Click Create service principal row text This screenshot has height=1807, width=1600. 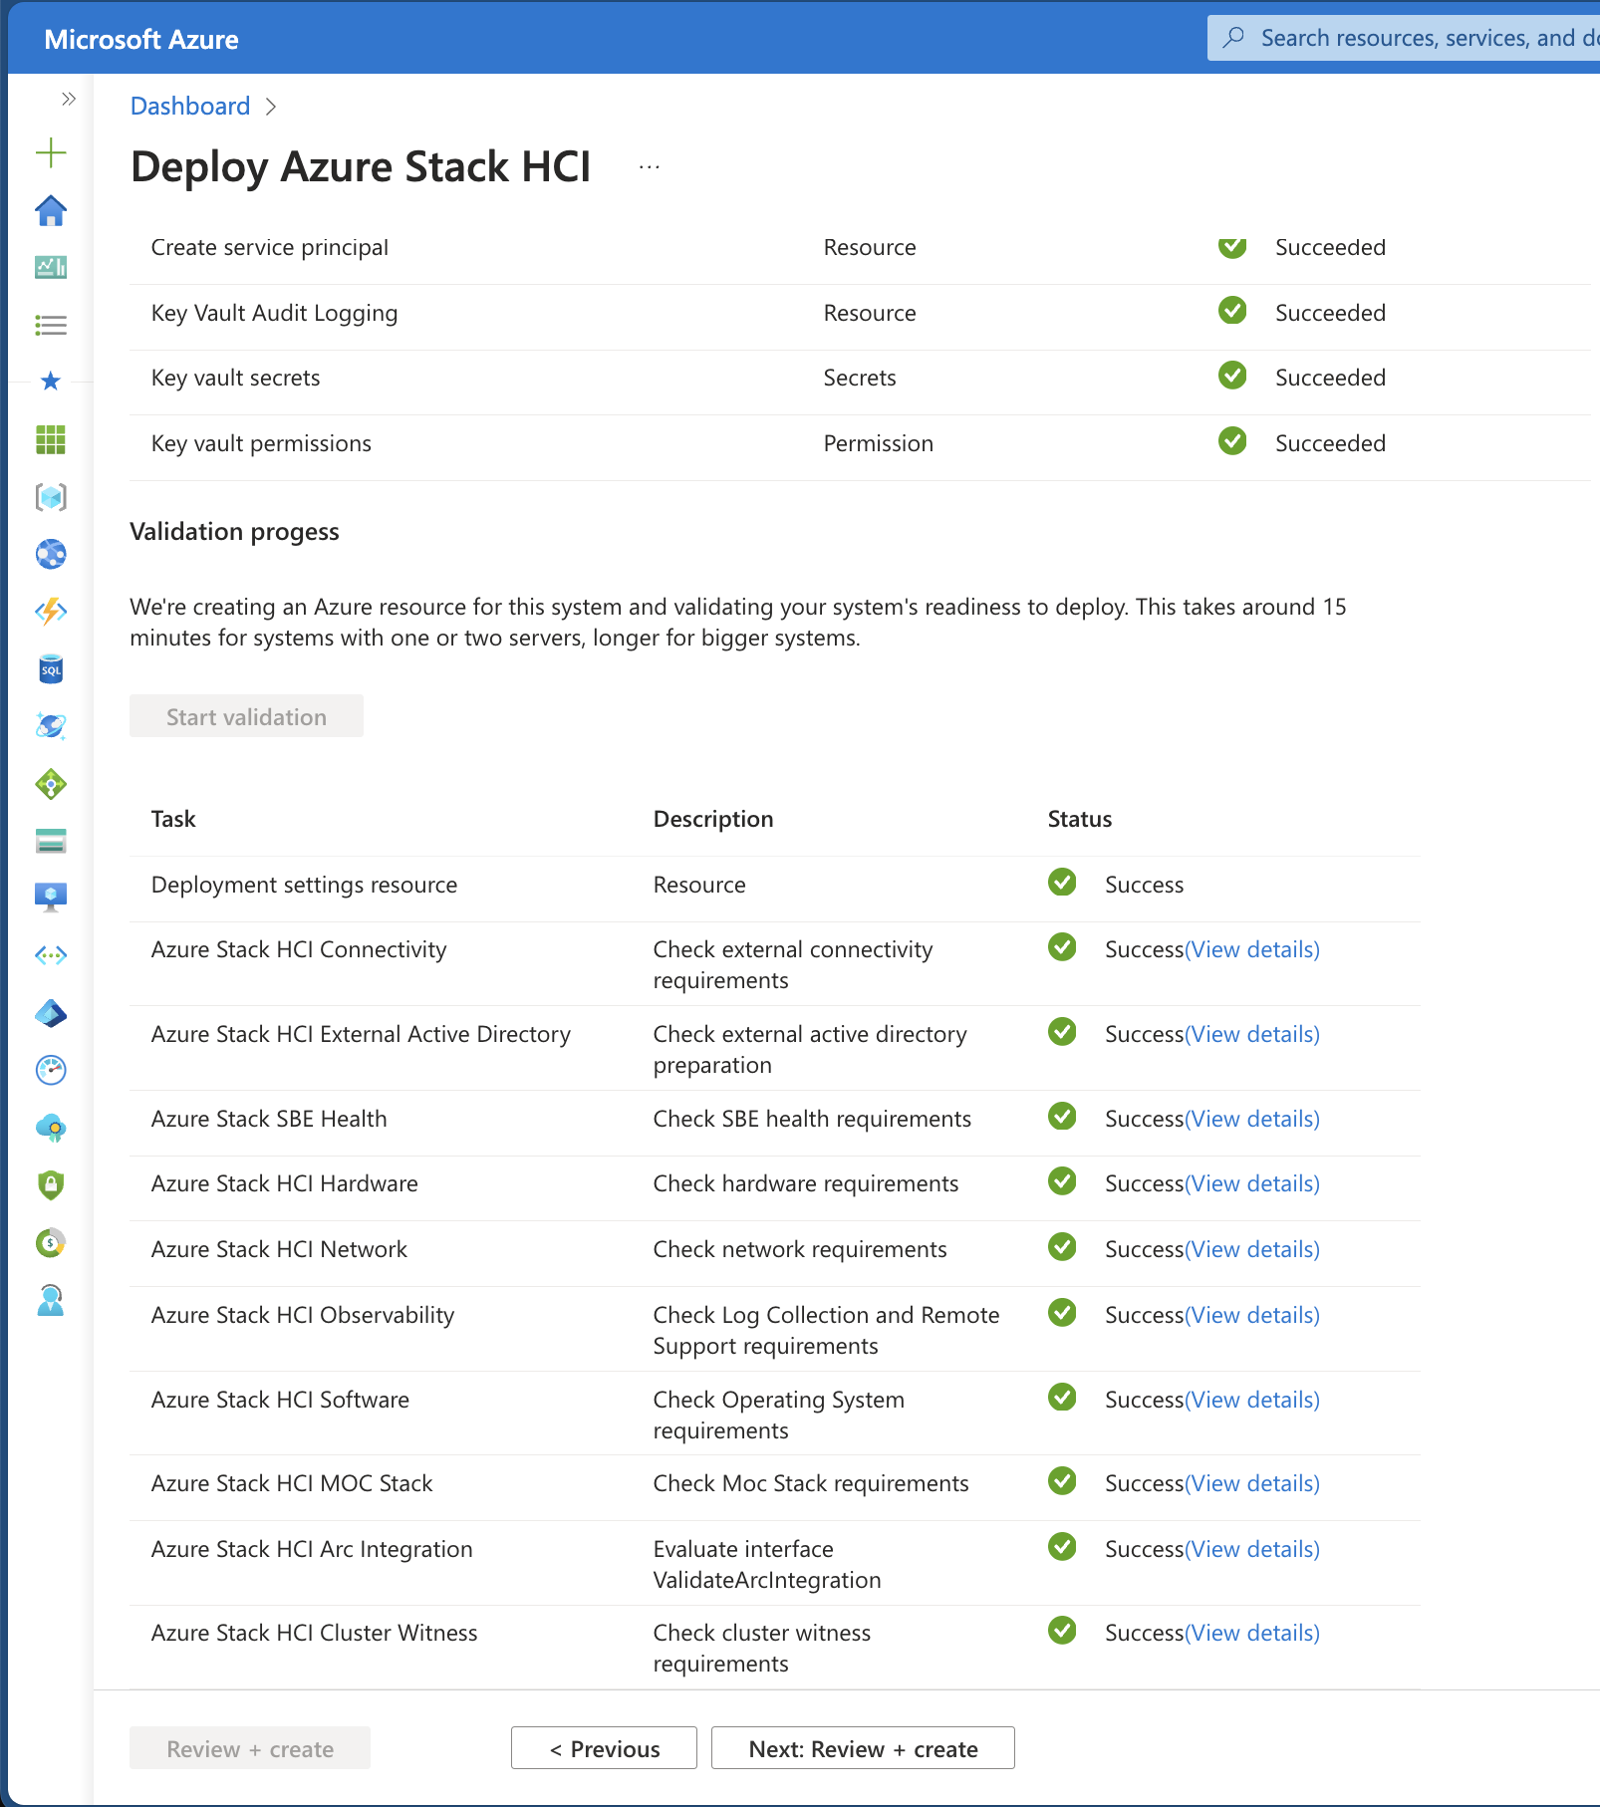pyautogui.click(x=270, y=247)
